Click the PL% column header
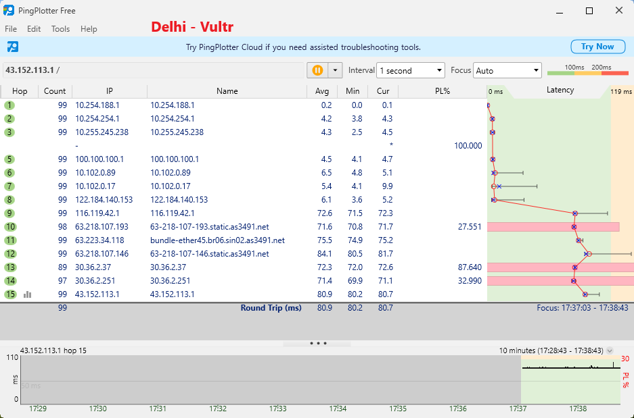The height and width of the screenshot is (418, 634). 443,91
